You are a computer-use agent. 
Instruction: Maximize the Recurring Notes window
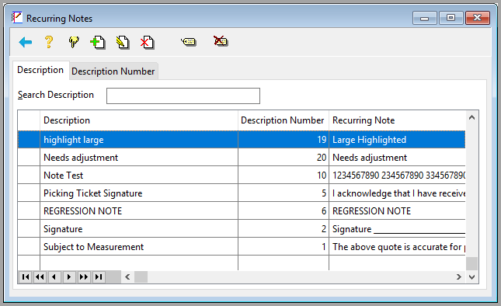coord(451,18)
